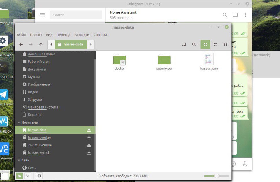Image resolution: width=280 pixels, height=182 pixels.
Task: Select the docker folder
Action: point(120,62)
